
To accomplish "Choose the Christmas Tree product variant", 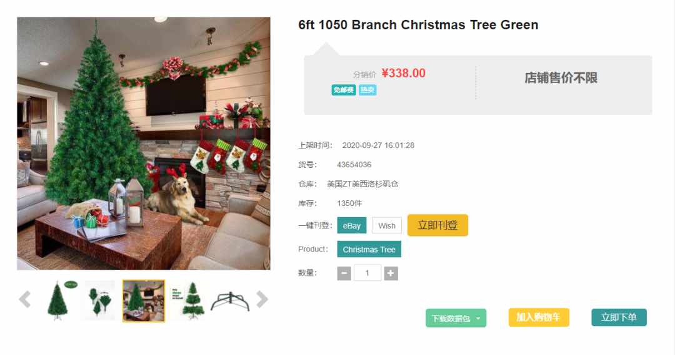I will [x=369, y=250].
